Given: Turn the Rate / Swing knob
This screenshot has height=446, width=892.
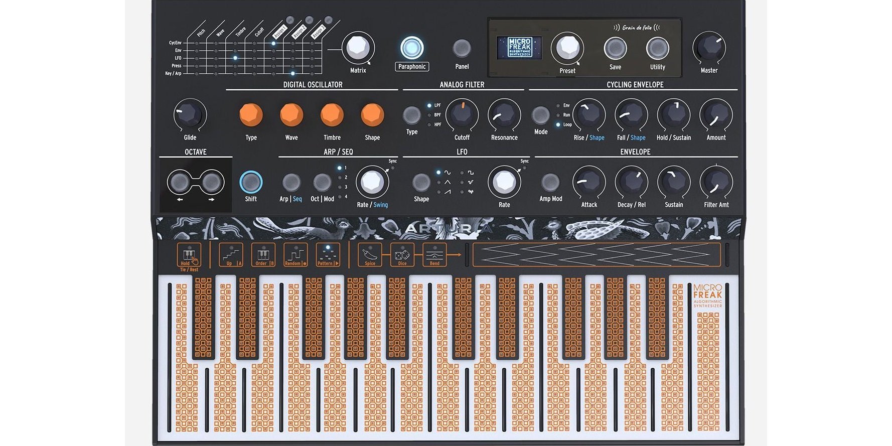Looking at the screenshot, I should tap(372, 182).
